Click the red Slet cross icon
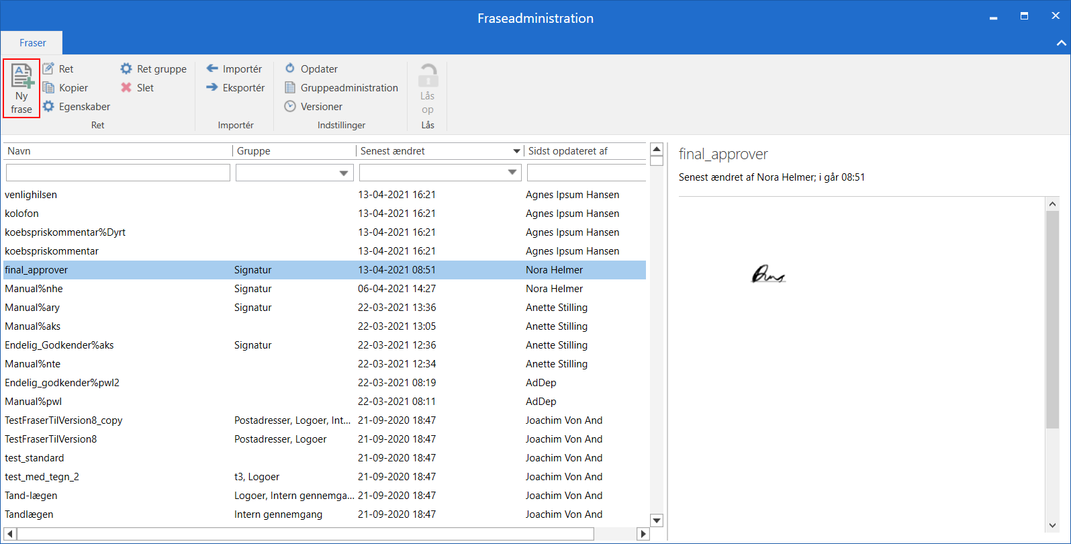1071x544 pixels. [x=126, y=87]
